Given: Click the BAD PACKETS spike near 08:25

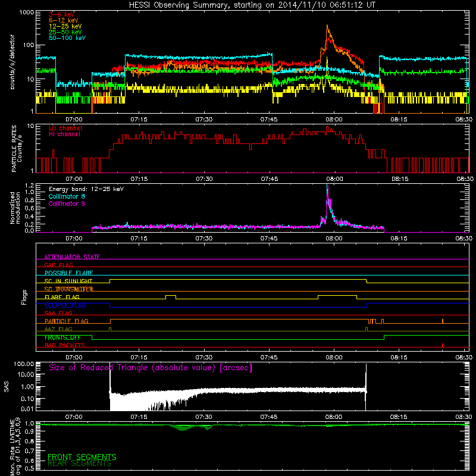Looking at the screenshot, I should pos(443,345).
